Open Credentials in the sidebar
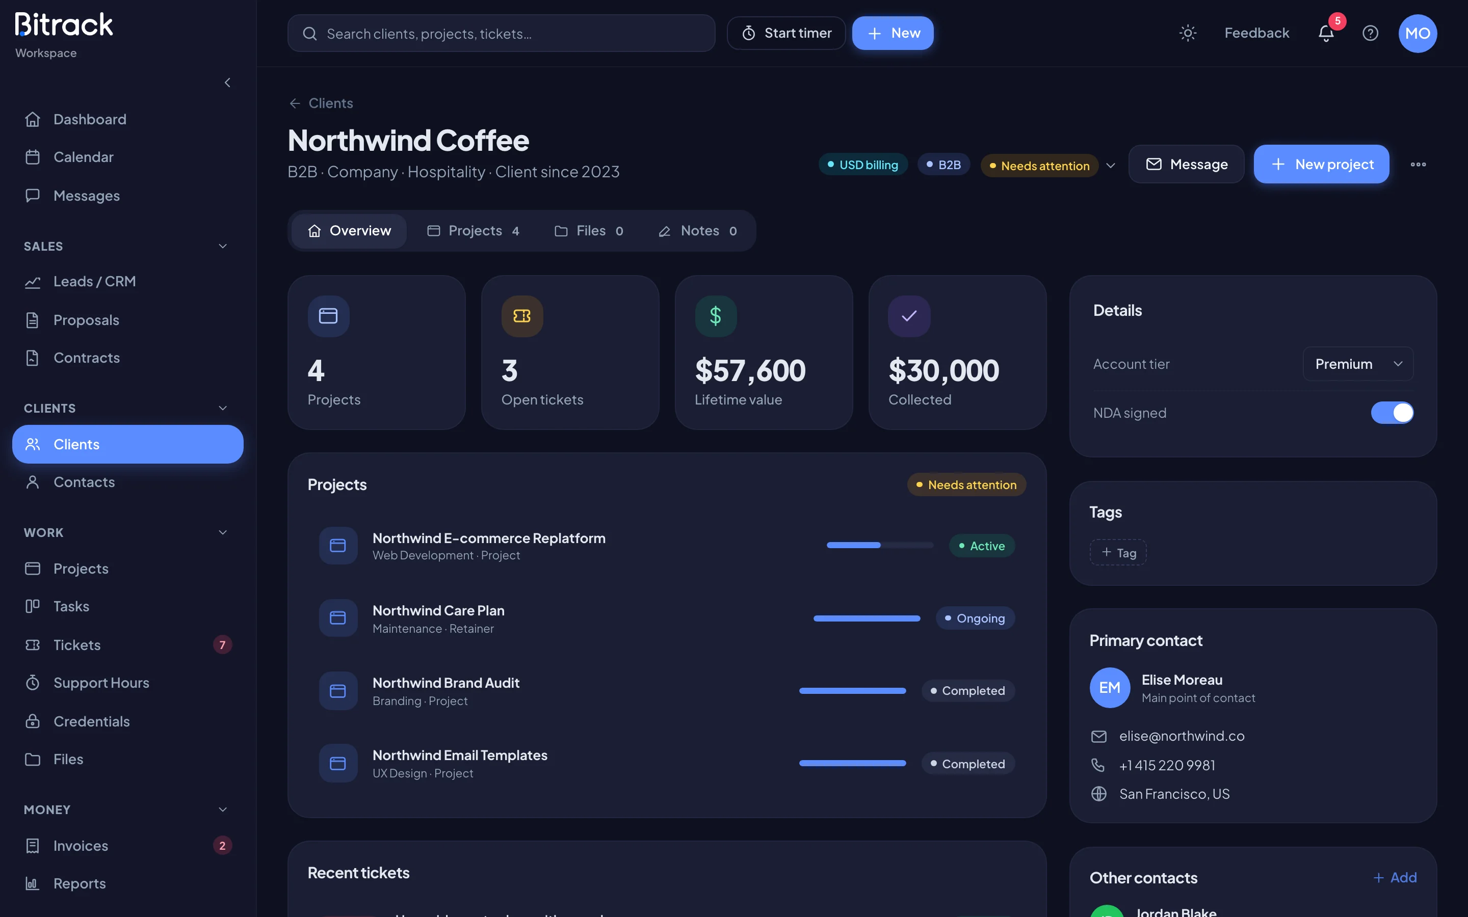 click(x=127, y=721)
